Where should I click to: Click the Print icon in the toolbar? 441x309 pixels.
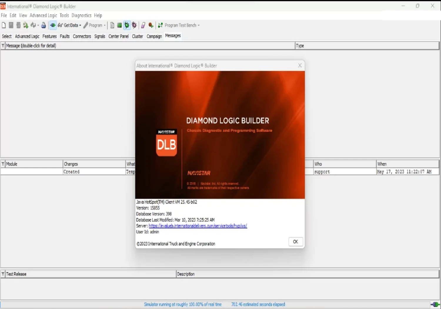[44, 25]
